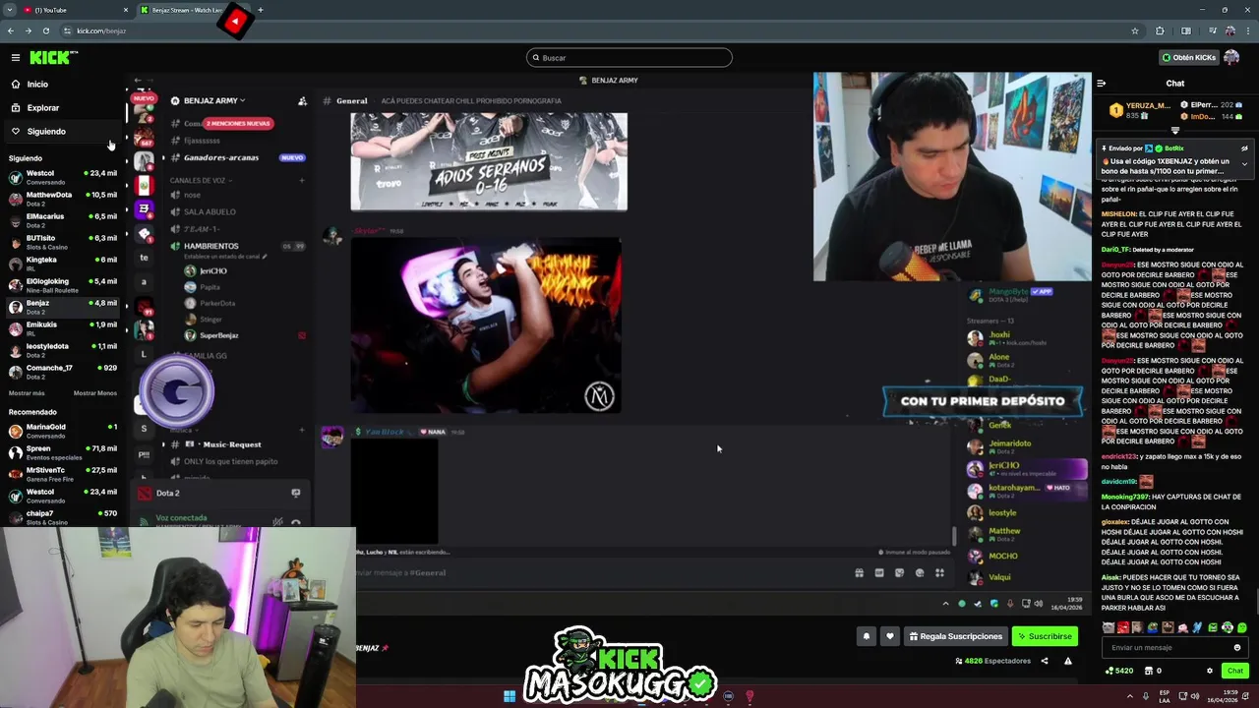Select Benjaz in followed list
Screen dimensions: 1259x708
[x=61, y=307]
